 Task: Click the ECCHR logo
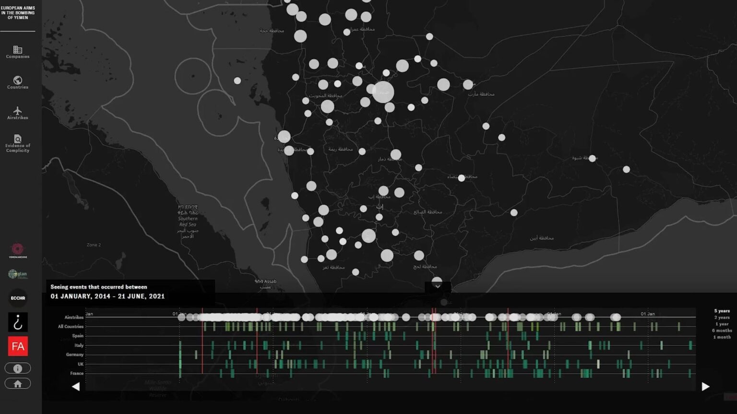[x=18, y=298]
